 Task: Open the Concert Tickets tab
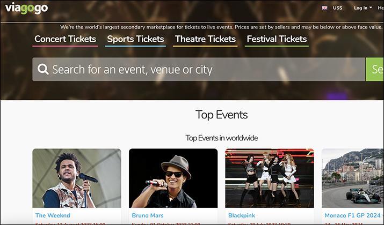[x=65, y=39]
